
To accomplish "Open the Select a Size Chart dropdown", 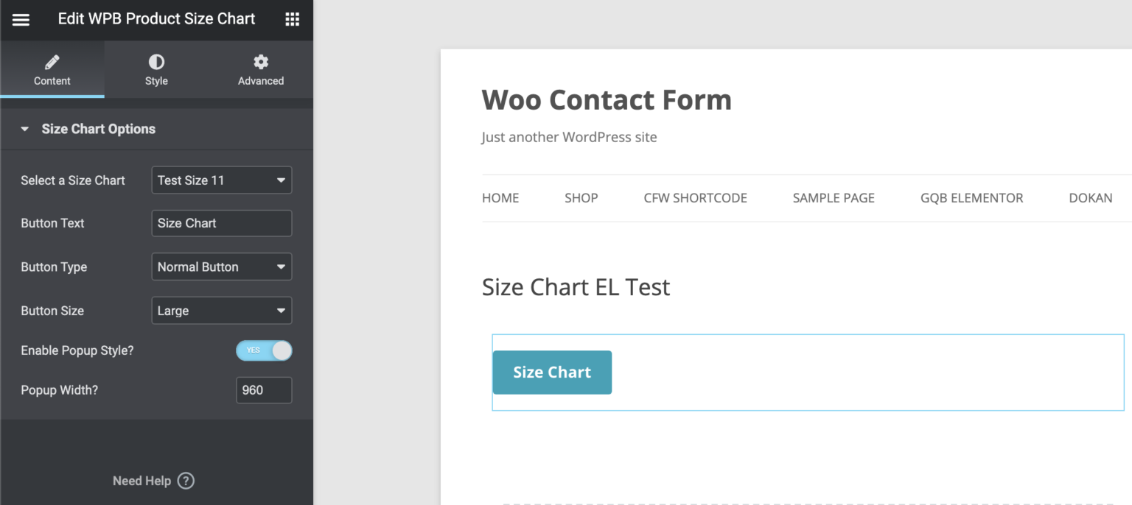I will coord(221,180).
